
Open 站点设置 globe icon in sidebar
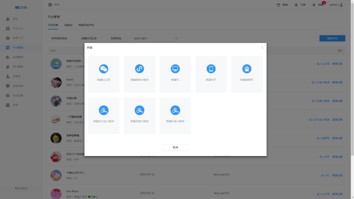[8, 96]
